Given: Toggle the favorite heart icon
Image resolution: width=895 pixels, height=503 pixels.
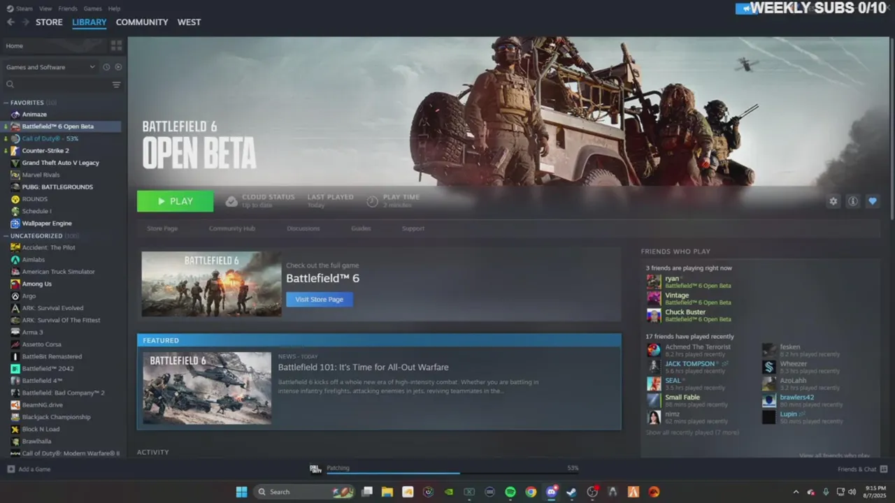Looking at the screenshot, I should click(873, 201).
